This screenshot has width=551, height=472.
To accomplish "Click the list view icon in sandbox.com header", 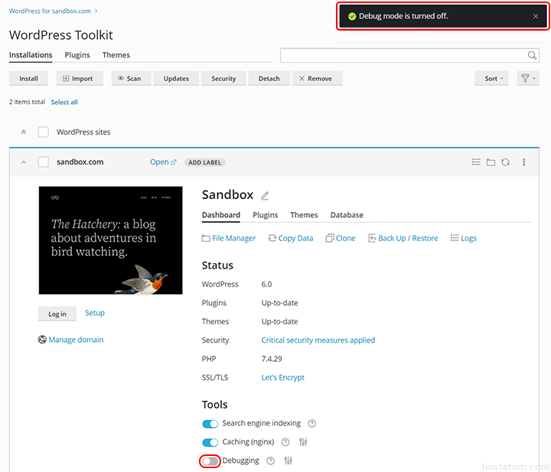I will click(476, 162).
